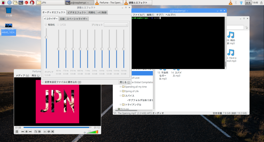The height and width of the screenshot is (142, 264).
Task: Open the VLC メディア(M) menu
Action: (x=22, y=76)
